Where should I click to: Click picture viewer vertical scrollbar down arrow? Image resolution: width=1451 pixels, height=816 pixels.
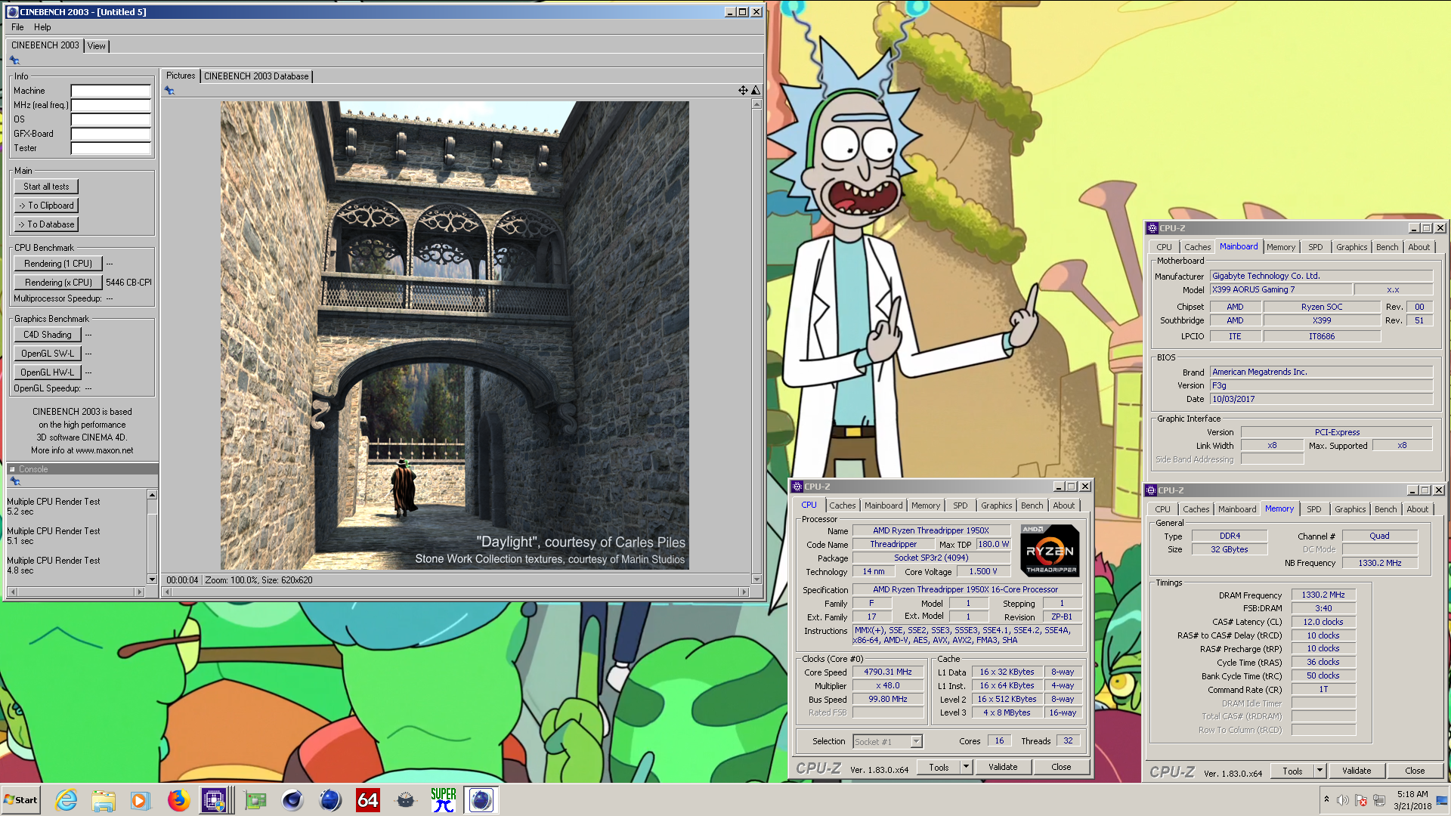[756, 580]
